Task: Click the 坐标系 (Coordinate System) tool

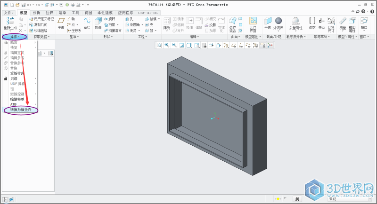Action: pos(74,31)
